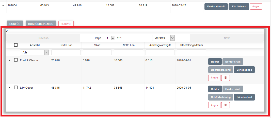The height and width of the screenshot is (118, 271).
Task: Open the 20 rows page size dropdown
Action: click(x=164, y=38)
